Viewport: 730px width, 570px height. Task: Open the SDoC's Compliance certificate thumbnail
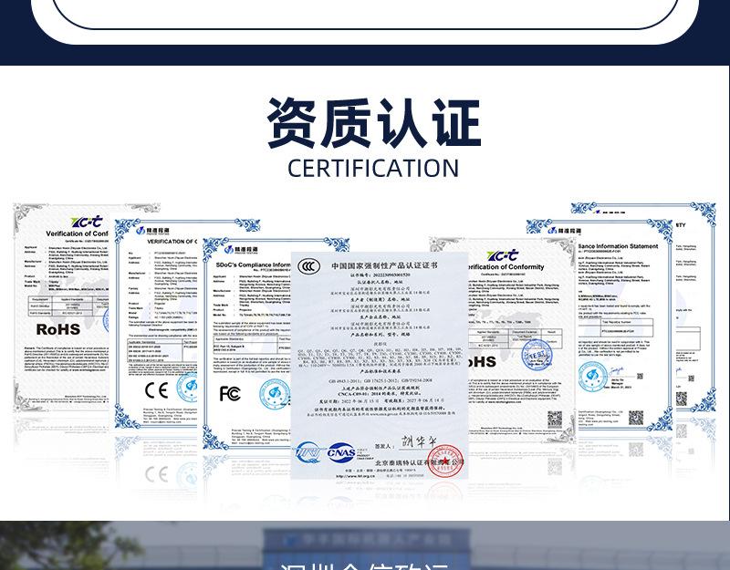(247, 344)
